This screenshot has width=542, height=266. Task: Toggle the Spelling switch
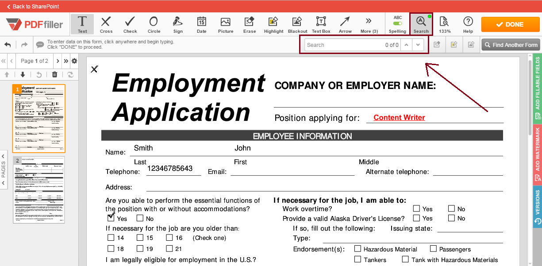397,23
